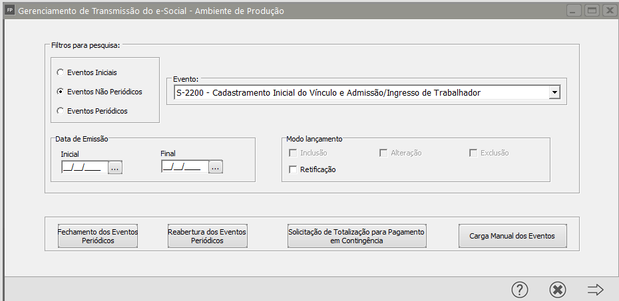The width and height of the screenshot is (619, 301).
Task: Select Eventos Periódicos radio option
Action: (x=61, y=111)
